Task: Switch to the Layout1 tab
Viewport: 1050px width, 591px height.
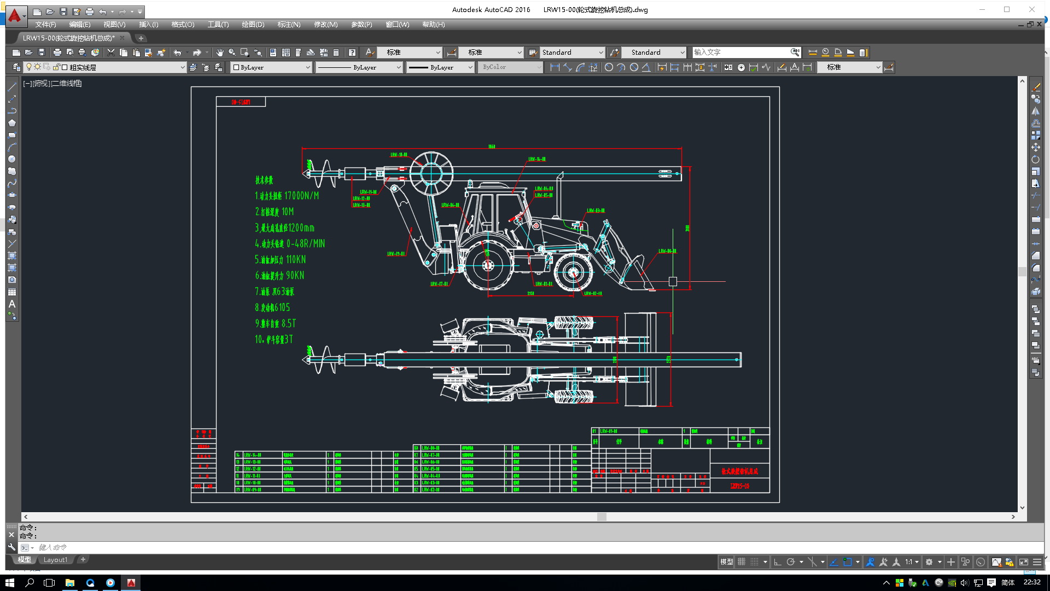Action: click(55, 560)
